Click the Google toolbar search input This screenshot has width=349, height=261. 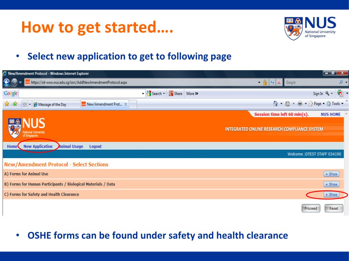80,94
